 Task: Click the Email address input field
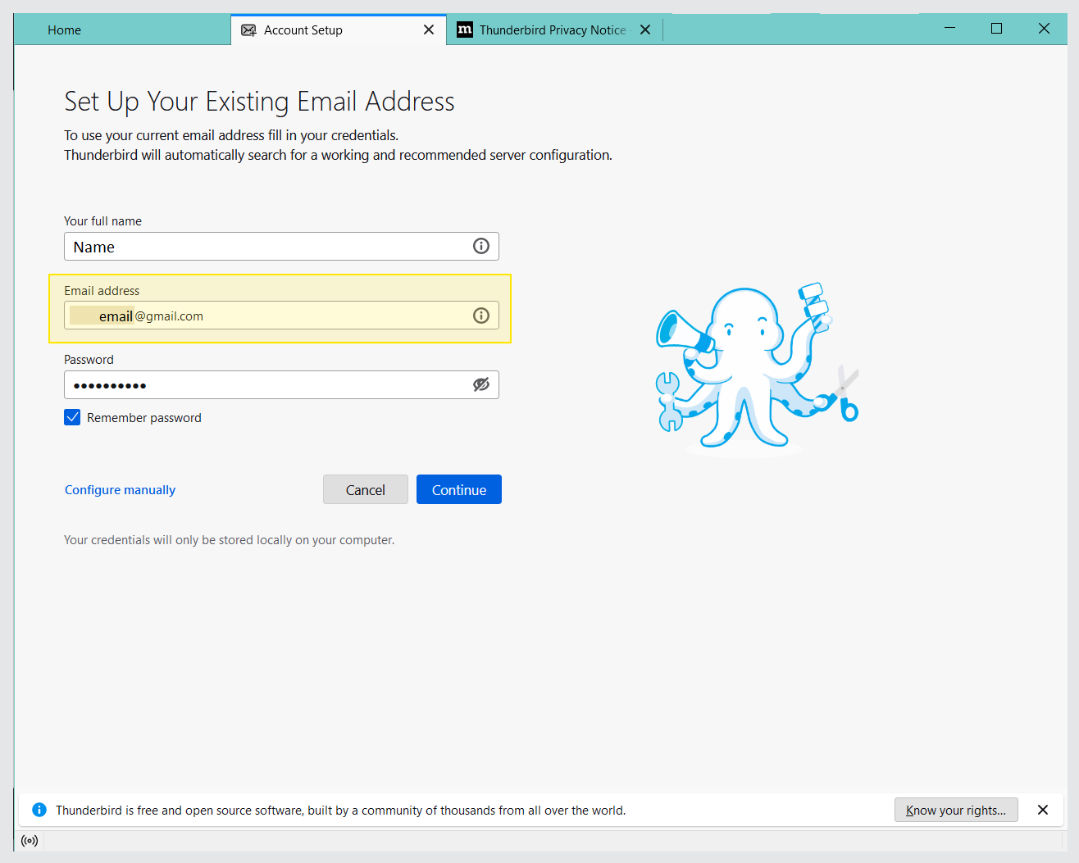(x=281, y=316)
